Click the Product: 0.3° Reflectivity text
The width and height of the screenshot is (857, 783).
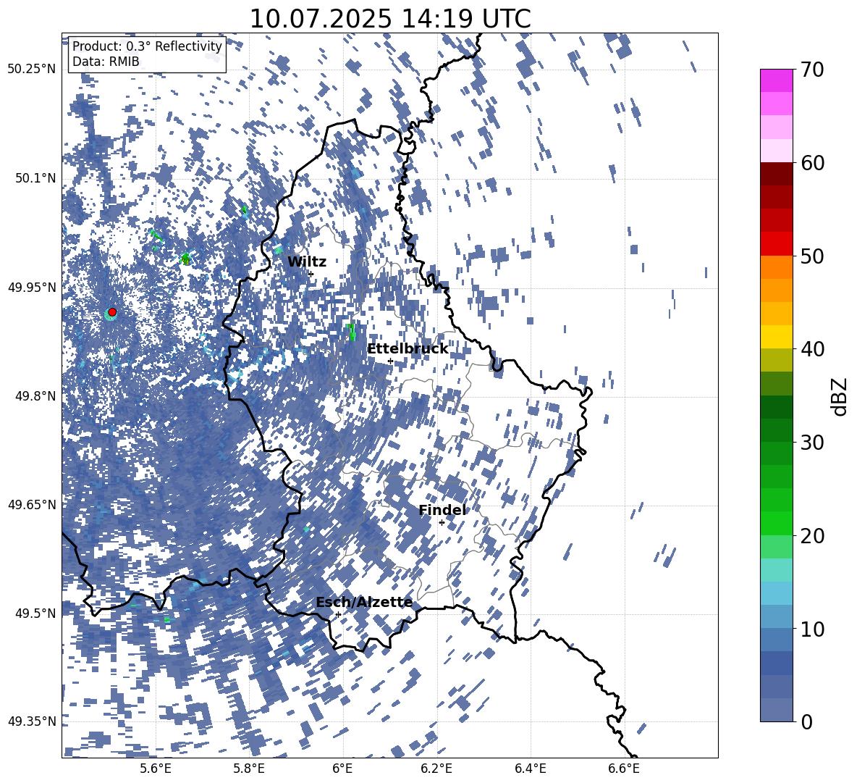pos(147,46)
